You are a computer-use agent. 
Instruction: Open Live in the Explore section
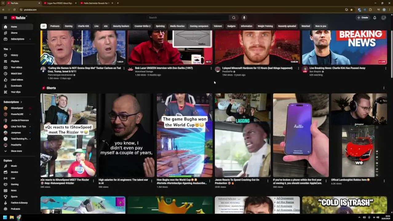tap(18, 178)
